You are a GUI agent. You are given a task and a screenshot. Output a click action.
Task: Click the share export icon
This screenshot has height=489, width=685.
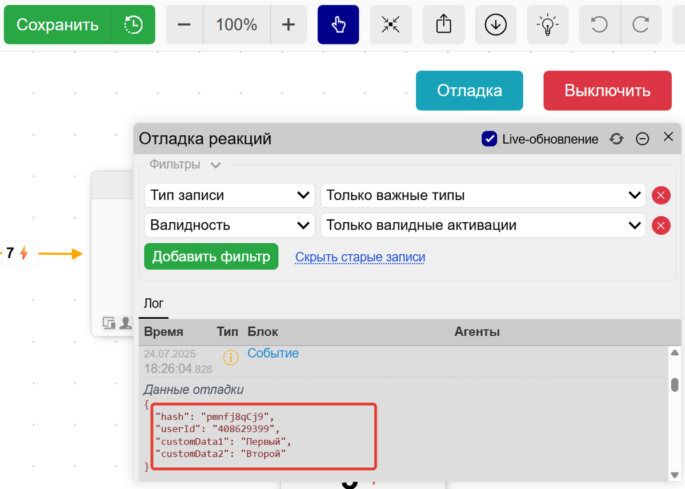click(x=443, y=25)
